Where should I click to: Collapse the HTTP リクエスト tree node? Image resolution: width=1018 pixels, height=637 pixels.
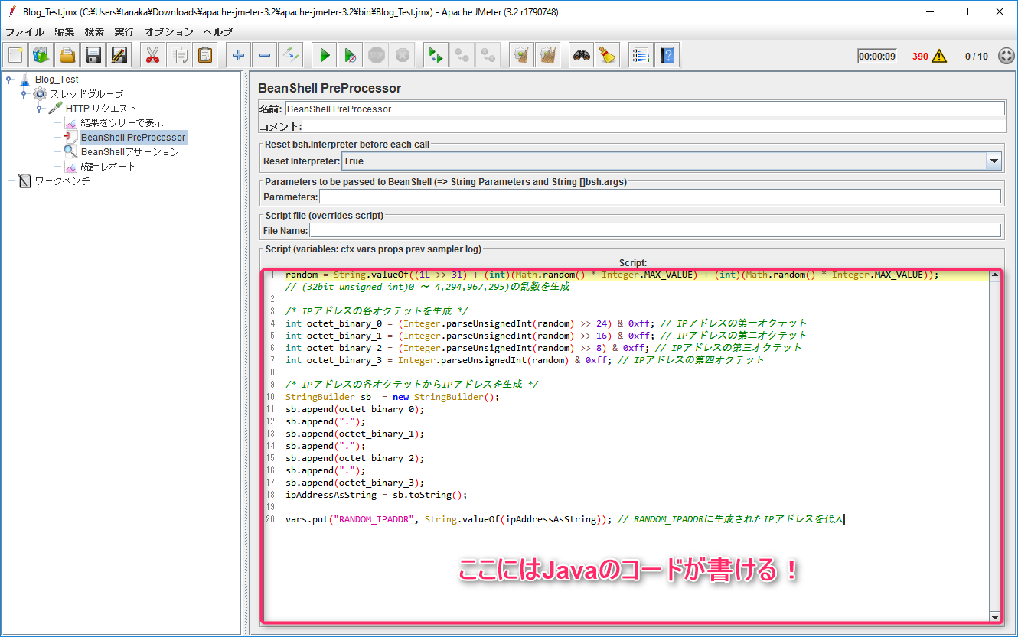click(39, 108)
